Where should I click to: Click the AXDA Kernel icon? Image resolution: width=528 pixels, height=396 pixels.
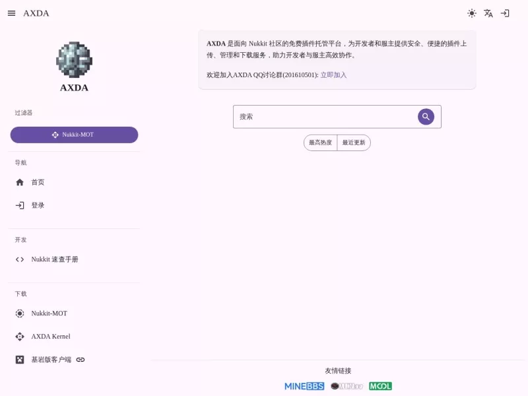tap(20, 337)
